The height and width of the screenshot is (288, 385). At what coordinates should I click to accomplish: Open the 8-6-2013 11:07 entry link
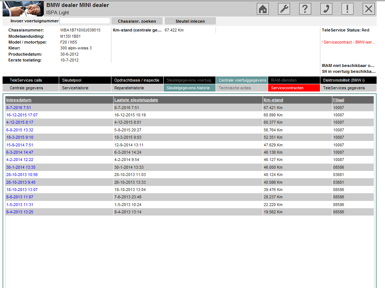pos(20,197)
